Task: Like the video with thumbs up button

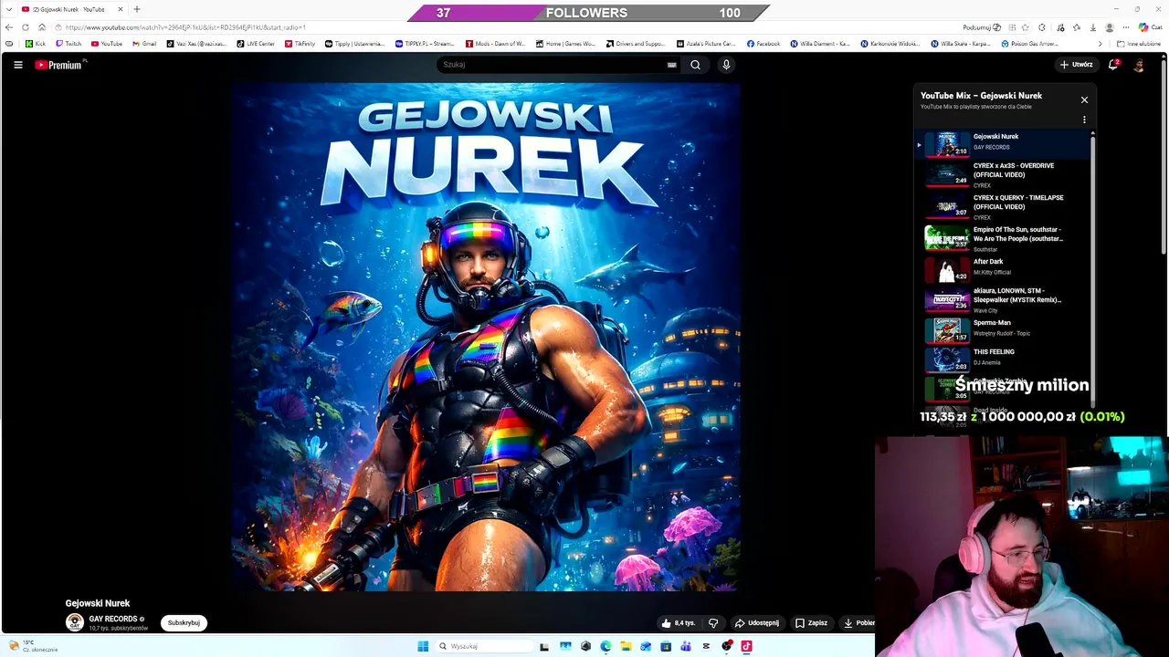Action: (679, 623)
